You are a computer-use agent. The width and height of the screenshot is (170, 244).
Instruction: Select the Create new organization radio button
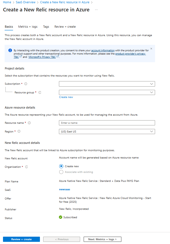(x=61, y=166)
